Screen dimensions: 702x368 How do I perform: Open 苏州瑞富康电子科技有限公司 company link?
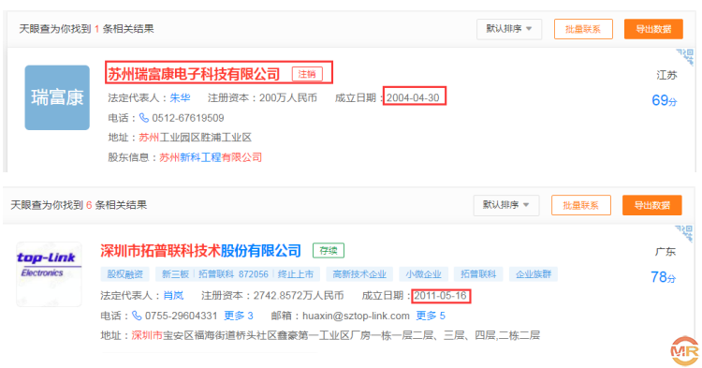pos(194,74)
